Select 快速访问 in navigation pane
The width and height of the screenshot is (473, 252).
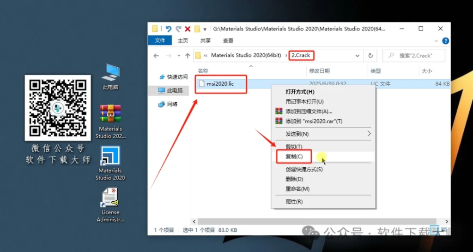click(173, 77)
